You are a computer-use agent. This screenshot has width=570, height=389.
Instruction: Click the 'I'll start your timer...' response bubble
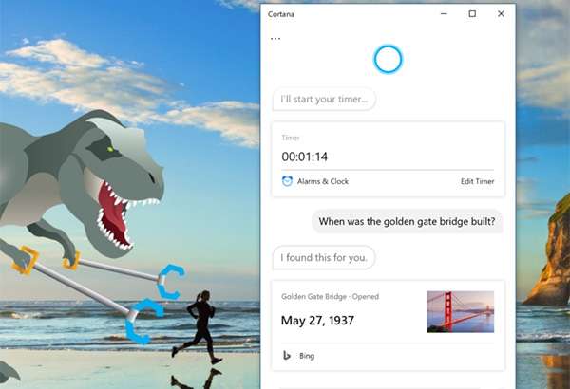pos(324,99)
